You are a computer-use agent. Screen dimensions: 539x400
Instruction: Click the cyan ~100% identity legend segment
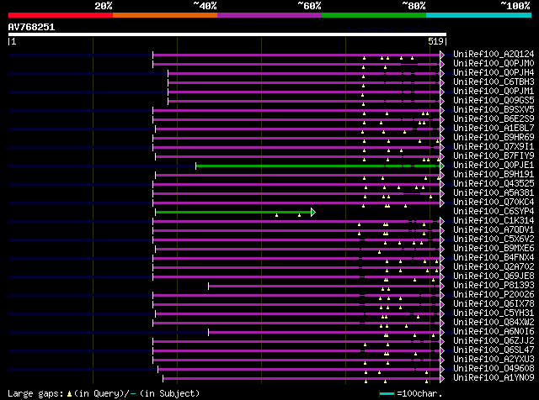pos(479,15)
